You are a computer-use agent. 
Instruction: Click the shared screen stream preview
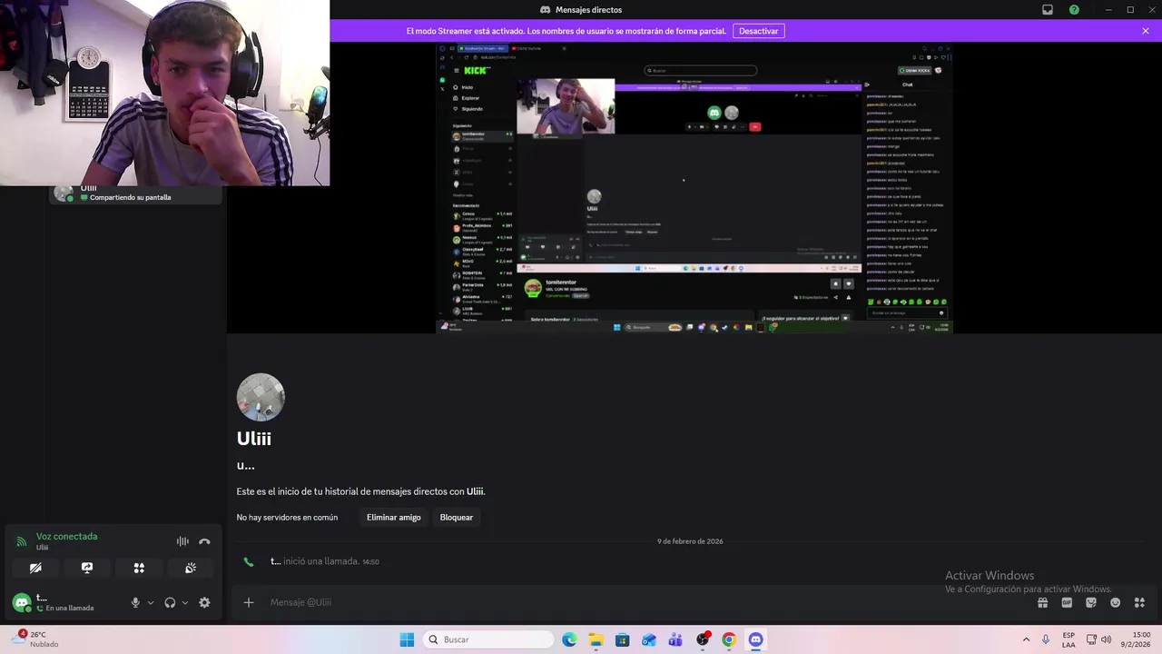pyautogui.click(x=694, y=188)
